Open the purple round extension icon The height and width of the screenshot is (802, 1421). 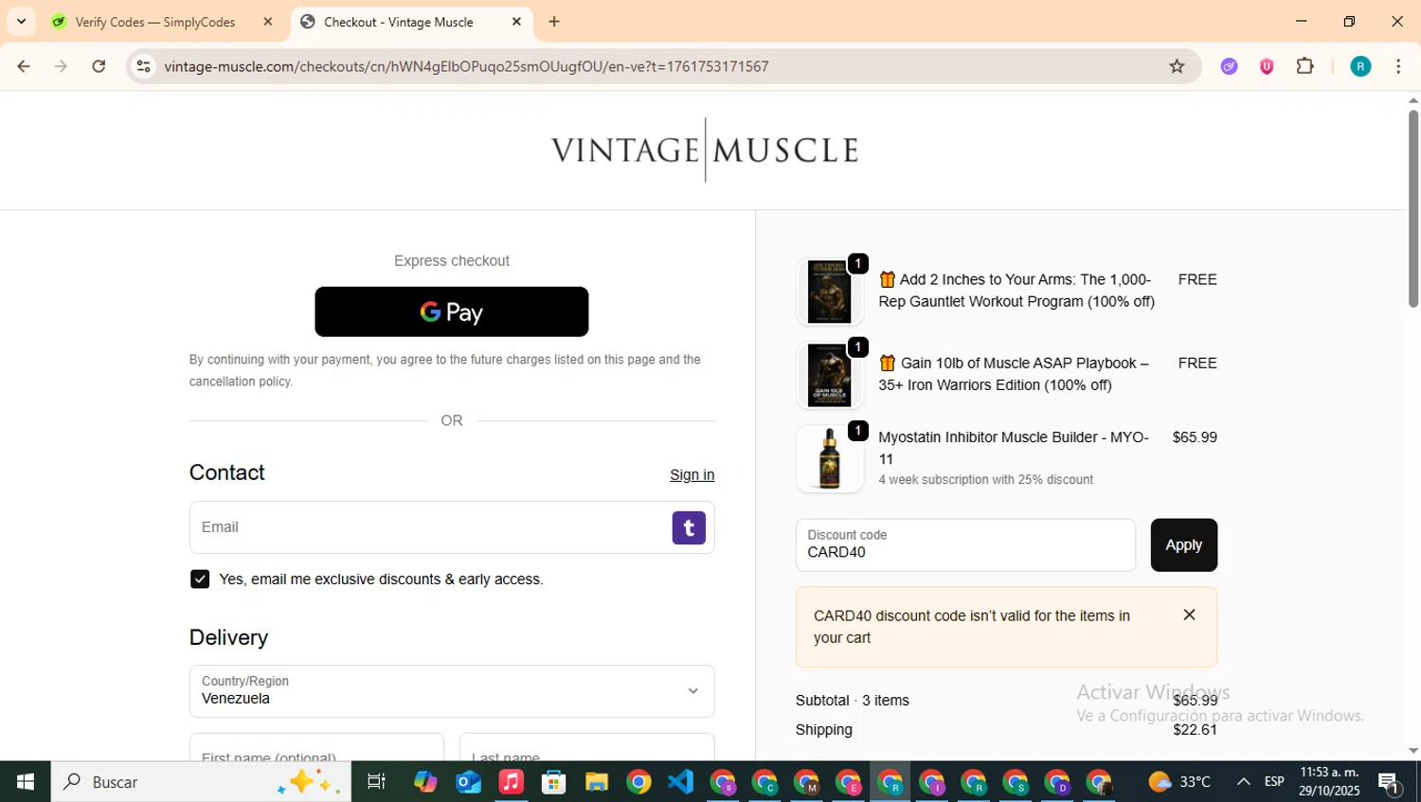[1229, 66]
